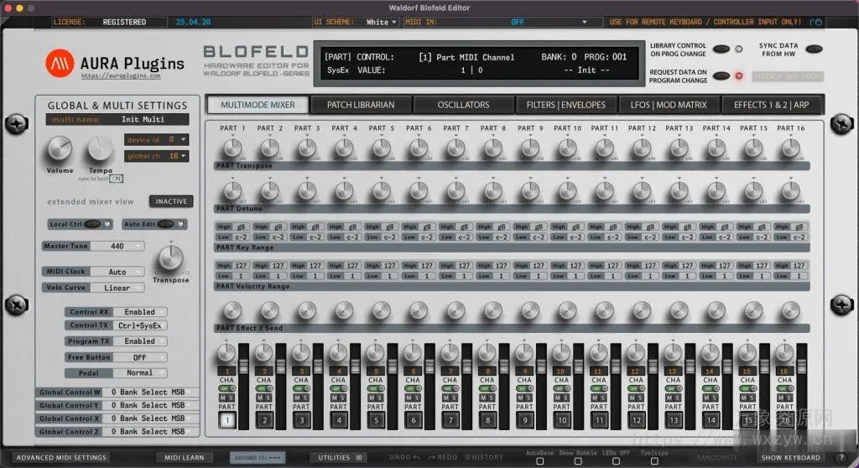Click the AURA Plugins logo icon
This screenshot has width=859, height=468.
click(60, 63)
